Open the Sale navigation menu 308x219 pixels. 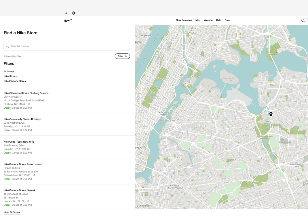(x=227, y=20)
